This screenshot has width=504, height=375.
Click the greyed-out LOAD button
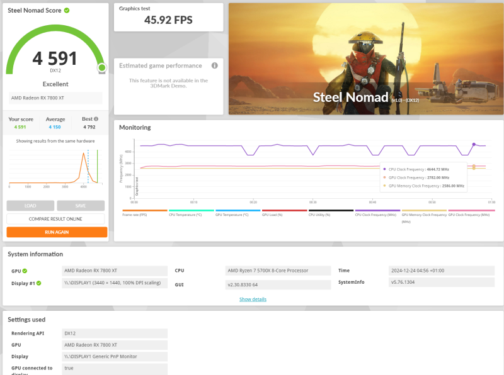coord(30,206)
